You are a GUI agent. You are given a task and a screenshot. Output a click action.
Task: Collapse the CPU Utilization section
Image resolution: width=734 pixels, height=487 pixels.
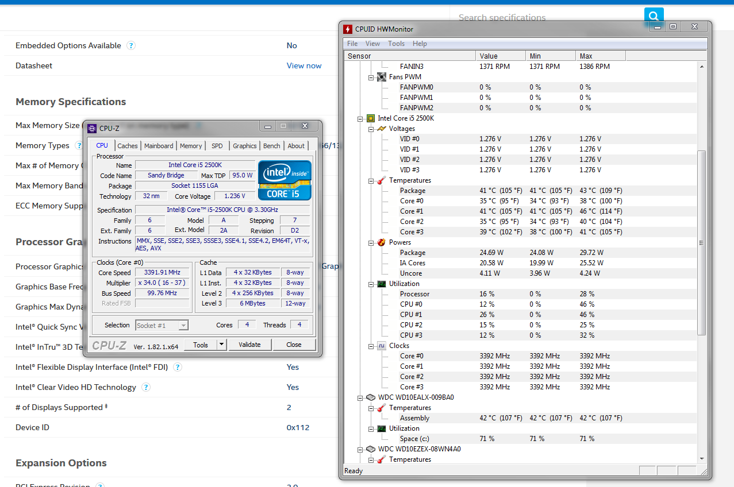(x=371, y=284)
